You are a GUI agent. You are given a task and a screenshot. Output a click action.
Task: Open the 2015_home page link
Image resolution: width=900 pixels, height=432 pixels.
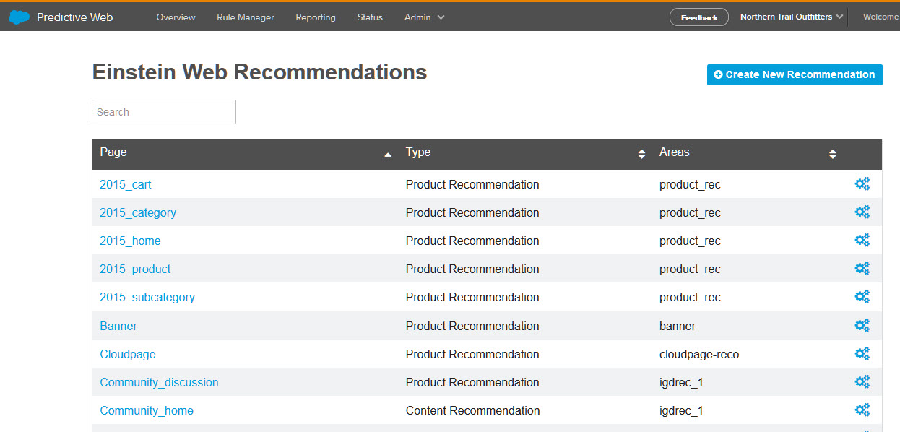tap(130, 241)
